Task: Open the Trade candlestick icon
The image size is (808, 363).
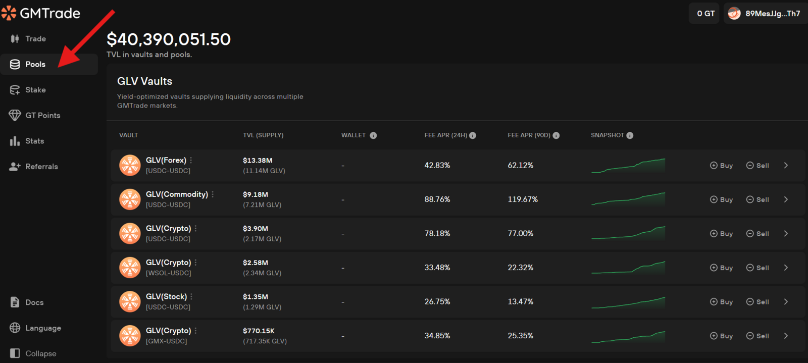Action: point(15,39)
